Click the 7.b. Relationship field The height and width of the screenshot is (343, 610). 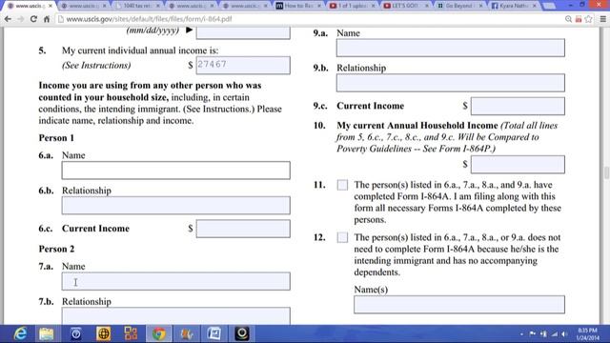point(175,315)
